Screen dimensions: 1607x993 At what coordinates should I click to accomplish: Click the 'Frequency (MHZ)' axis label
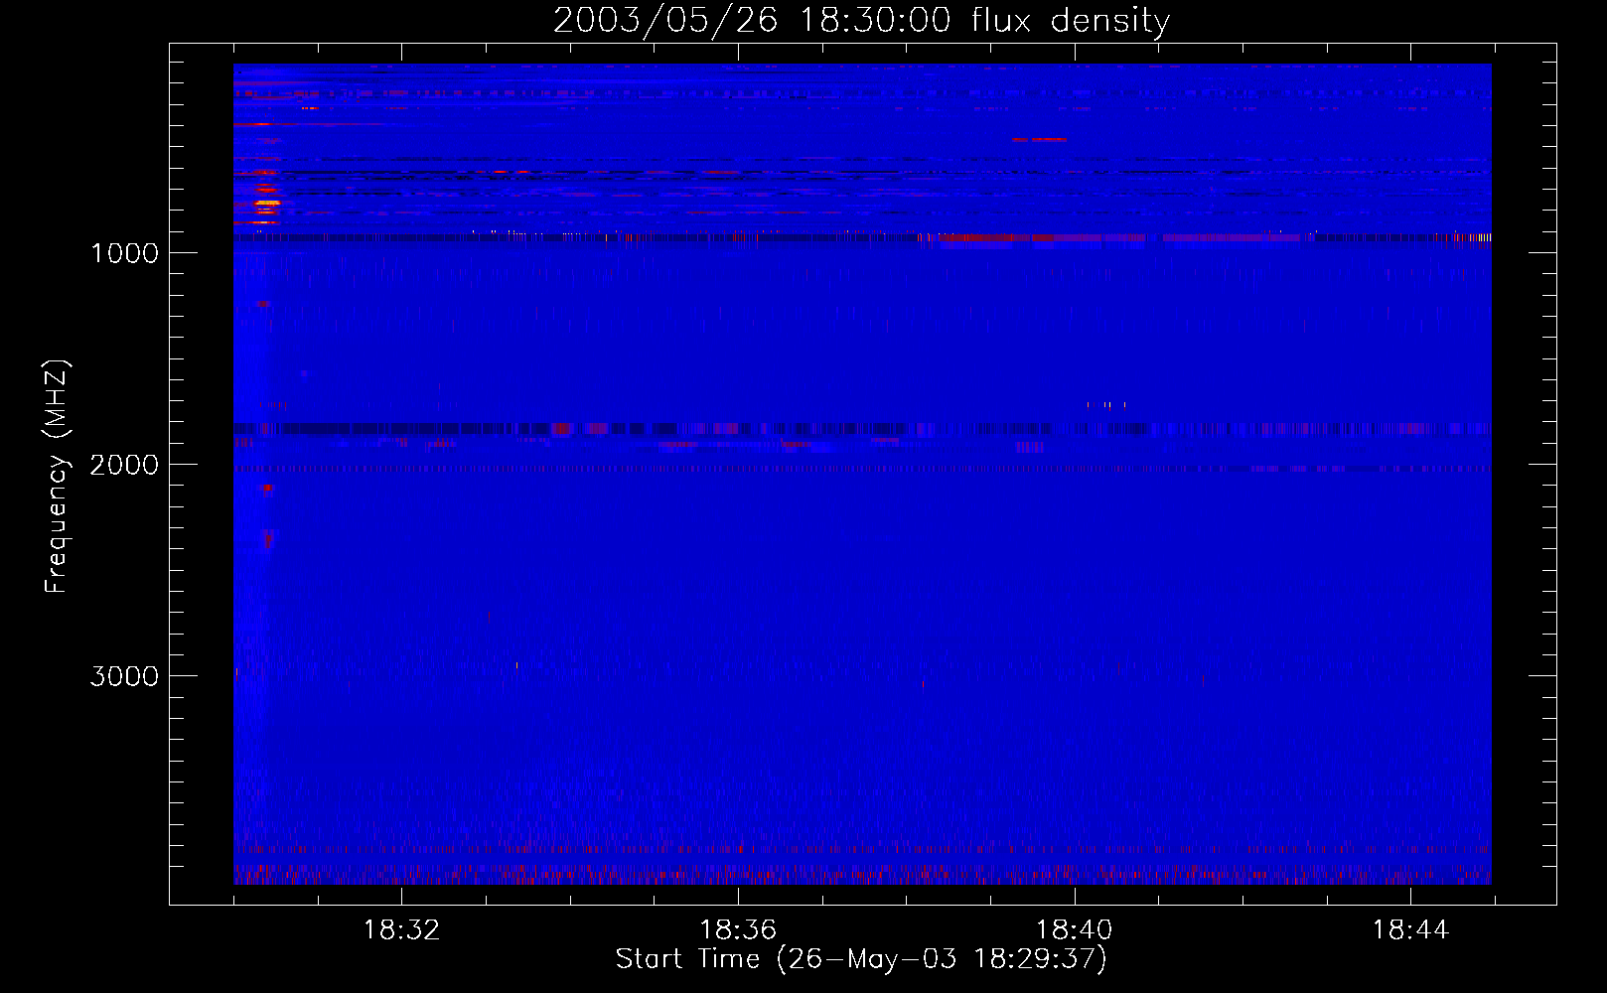click(58, 477)
